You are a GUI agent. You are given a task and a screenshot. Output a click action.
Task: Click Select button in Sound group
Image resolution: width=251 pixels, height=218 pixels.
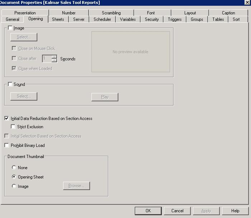[24, 96]
